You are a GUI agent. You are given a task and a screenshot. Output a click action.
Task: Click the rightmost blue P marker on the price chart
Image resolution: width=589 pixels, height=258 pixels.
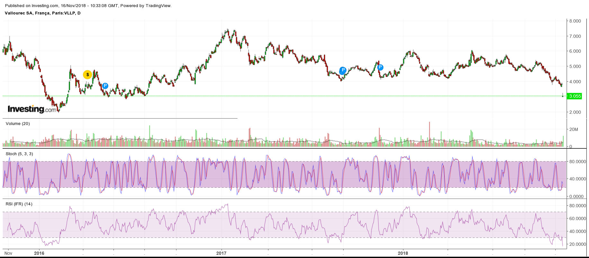tap(380, 67)
